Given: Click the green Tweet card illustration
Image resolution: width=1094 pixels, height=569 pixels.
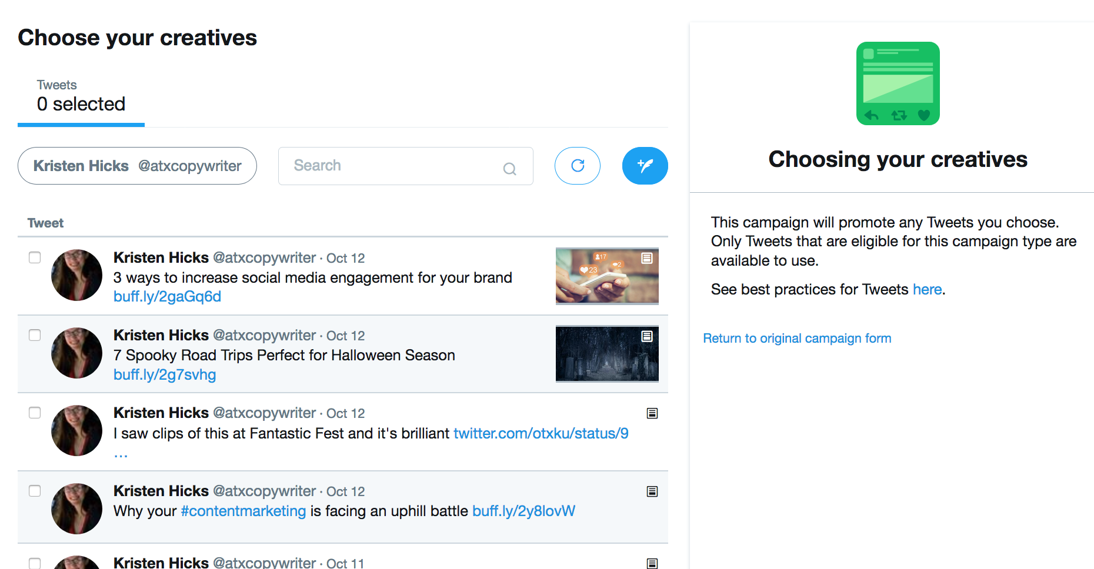Looking at the screenshot, I should point(897,83).
